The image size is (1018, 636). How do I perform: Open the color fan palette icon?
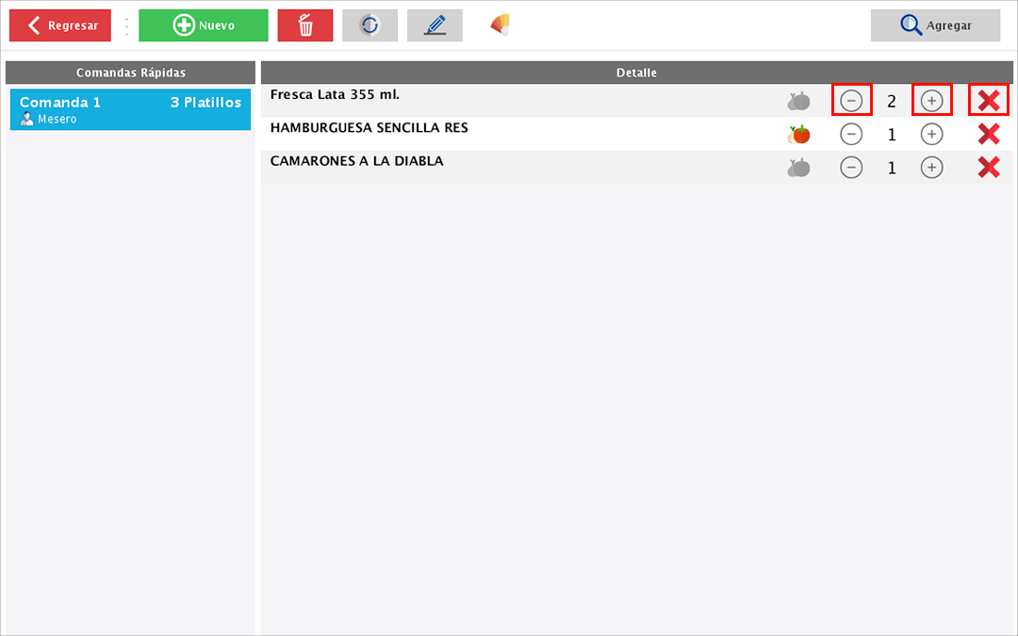click(x=500, y=26)
